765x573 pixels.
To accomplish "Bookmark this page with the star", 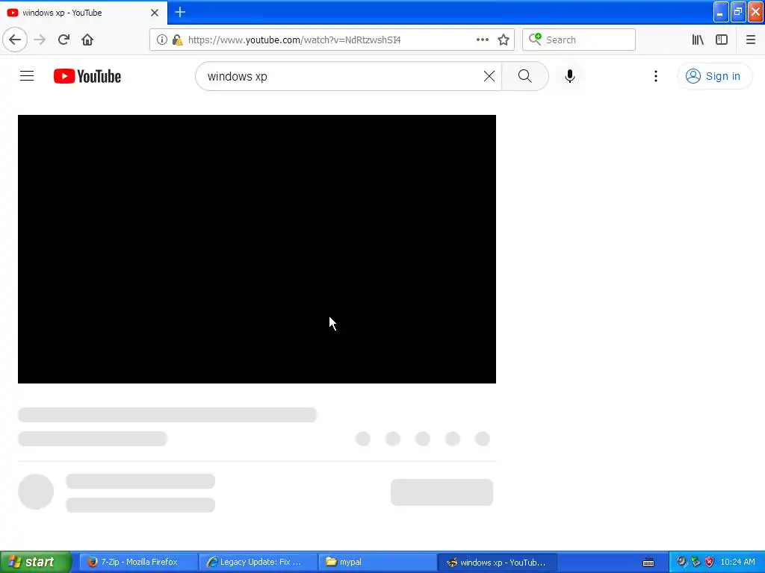I will tap(504, 40).
